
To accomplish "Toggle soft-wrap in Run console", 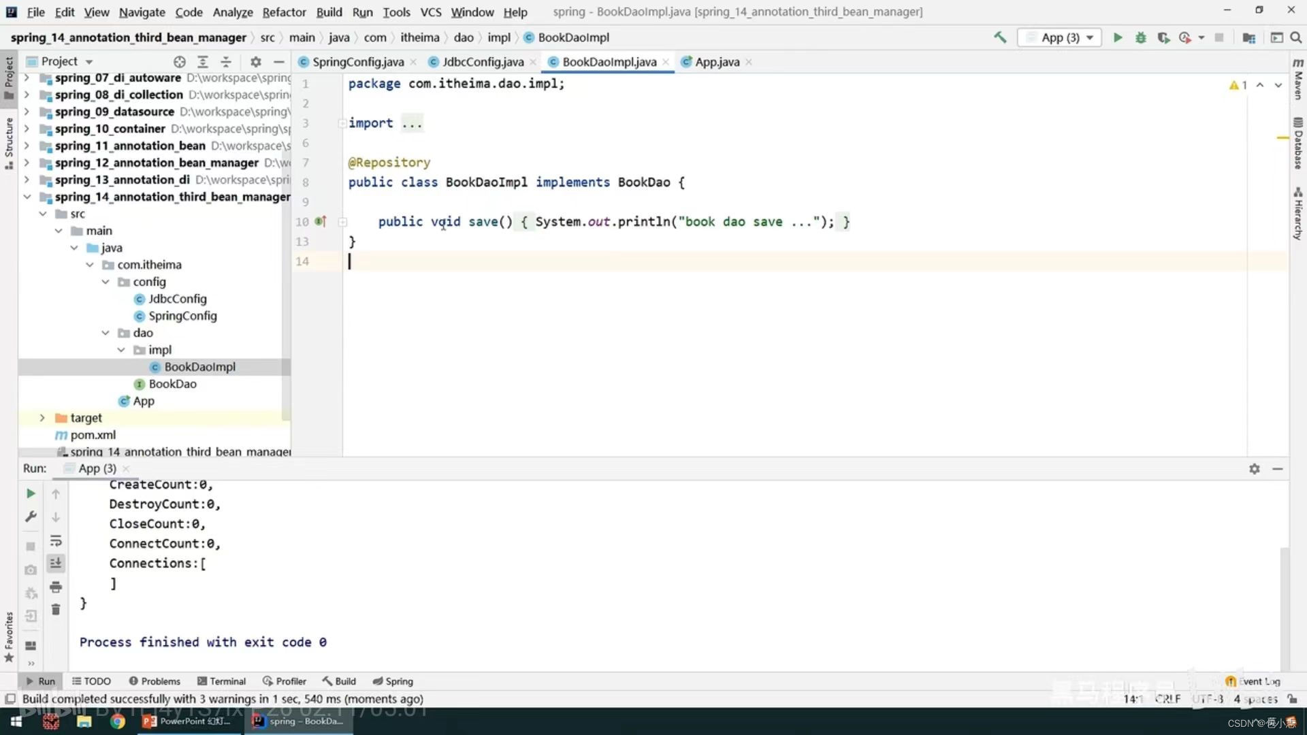I will pyautogui.click(x=56, y=541).
